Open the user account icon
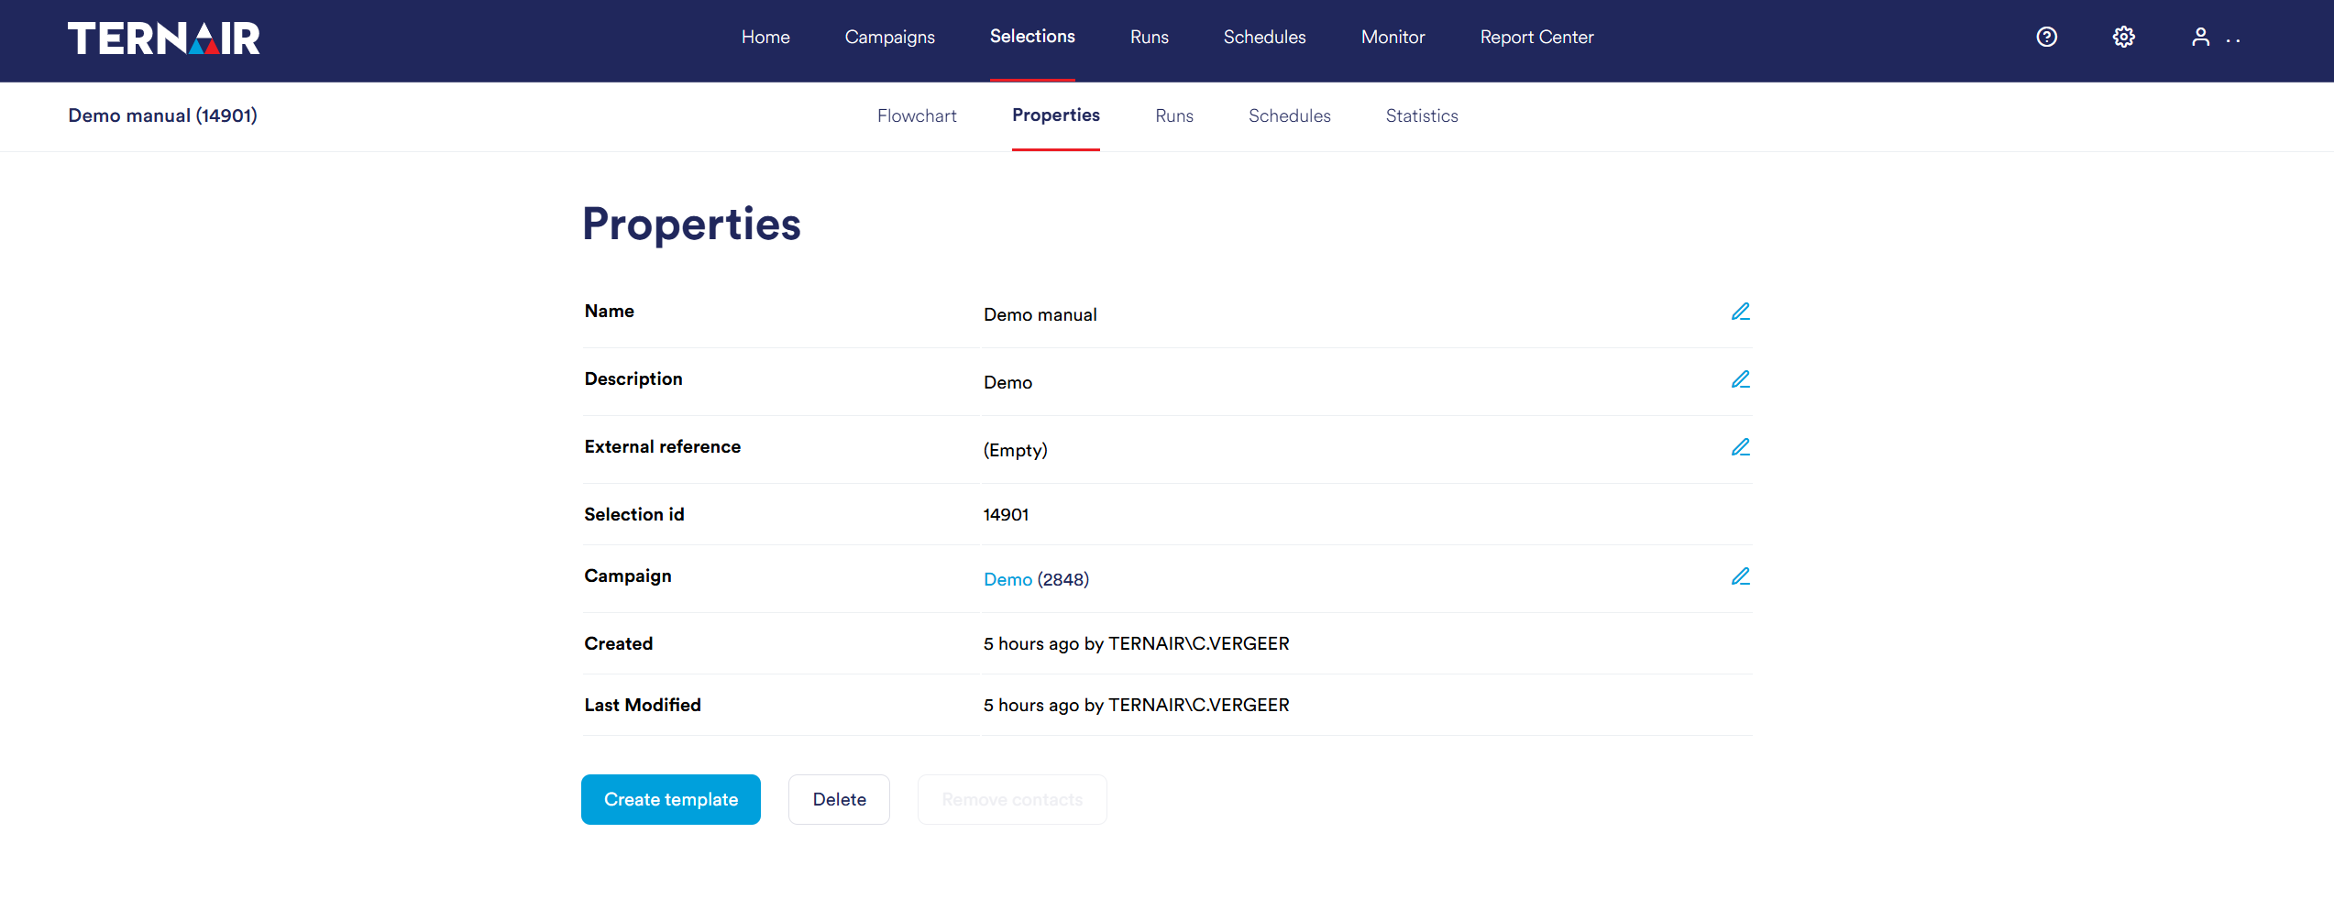The image size is (2334, 899). pos(2200,37)
